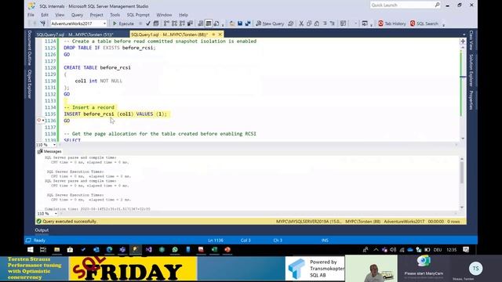Click the Save All icon
This screenshot has height=282, width=502.
pyautogui.click(x=248, y=23)
